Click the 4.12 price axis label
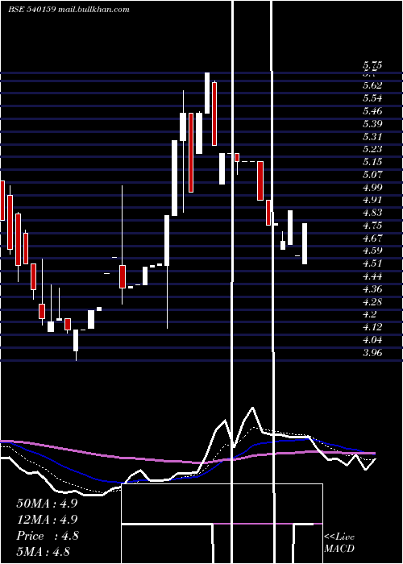The width and height of the screenshot is (403, 564). [372, 327]
